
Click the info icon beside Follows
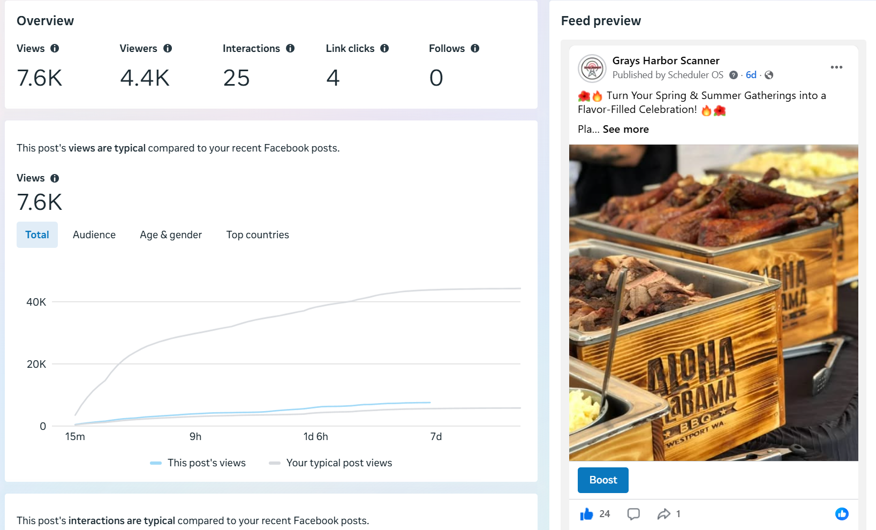pos(475,48)
